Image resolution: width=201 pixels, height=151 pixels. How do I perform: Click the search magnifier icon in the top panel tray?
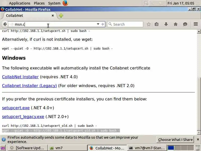(x=146, y=3)
